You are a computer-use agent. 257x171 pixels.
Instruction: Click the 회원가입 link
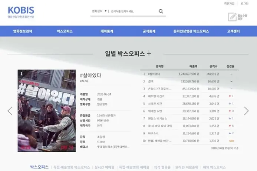point(229,3)
